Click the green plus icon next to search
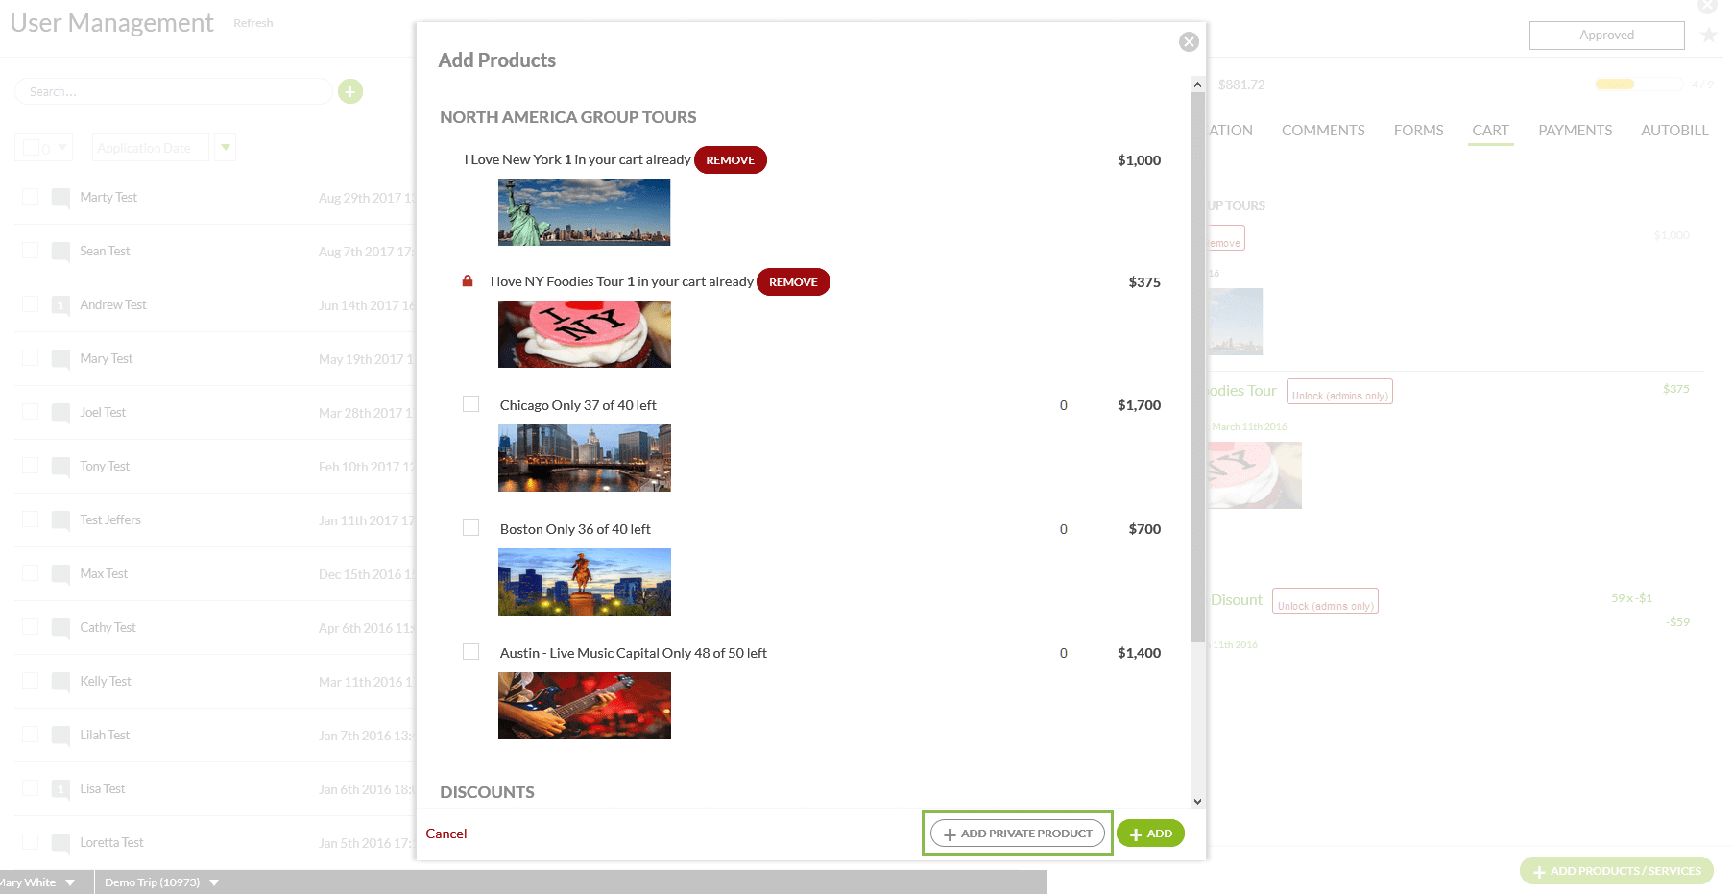1733x894 pixels. 350,91
